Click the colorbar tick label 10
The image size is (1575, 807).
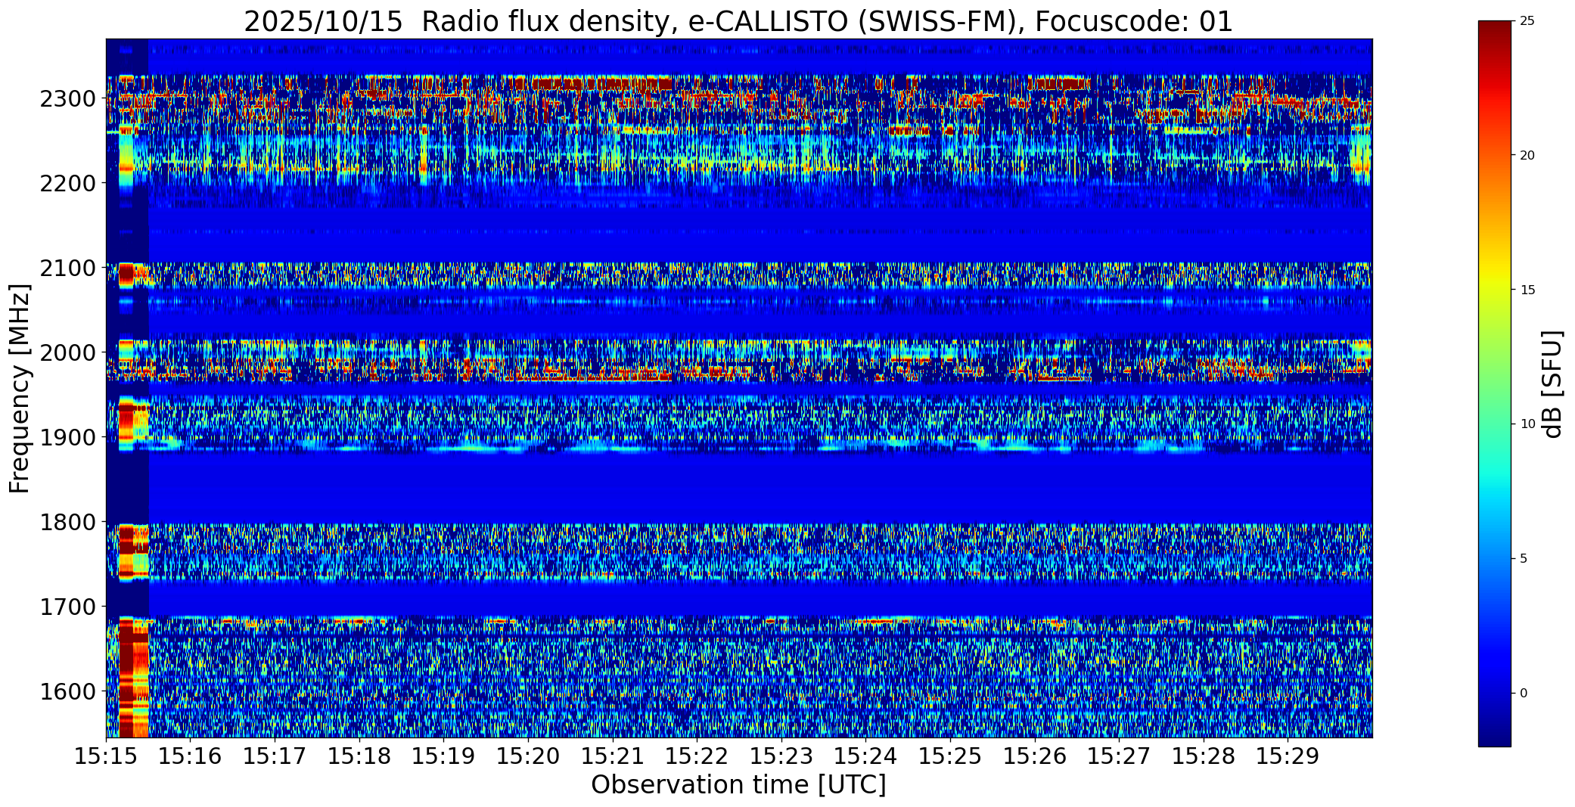[1527, 424]
